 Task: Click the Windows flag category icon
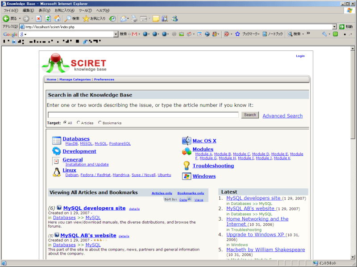[187, 176]
